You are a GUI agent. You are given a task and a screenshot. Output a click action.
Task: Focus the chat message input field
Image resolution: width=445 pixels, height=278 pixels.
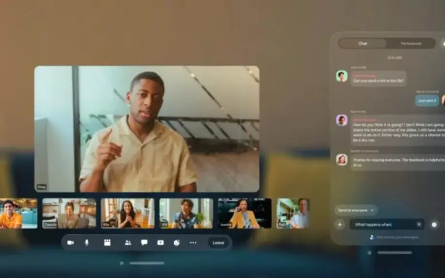[x=387, y=225]
